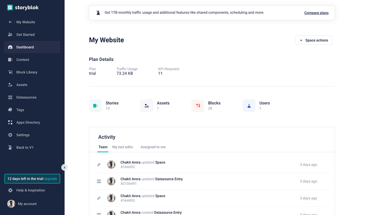
Task: Click the red Blocks tile icon
Action: point(198,106)
